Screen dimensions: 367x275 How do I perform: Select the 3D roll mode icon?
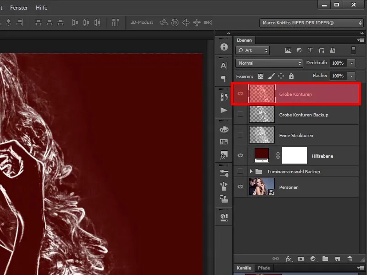click(175, 22)
